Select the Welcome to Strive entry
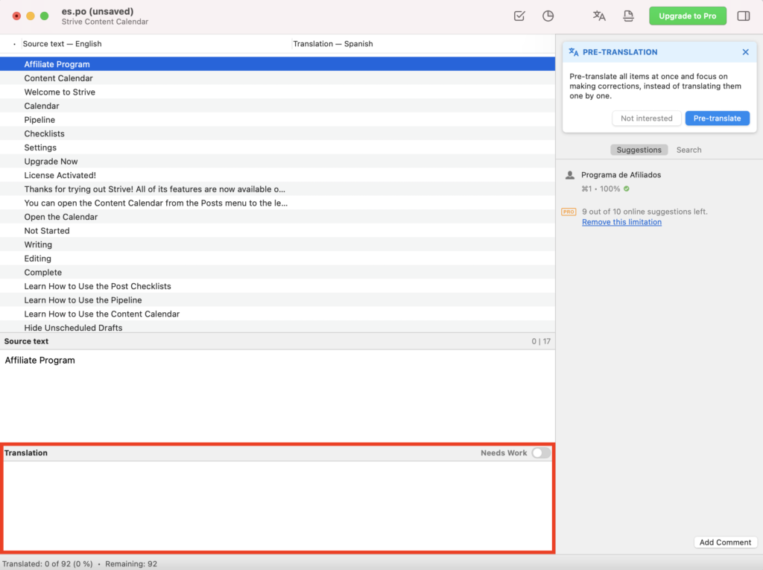The width and height of the screenshot is (763, 570). pyautogui.click(x=277, y=92)
